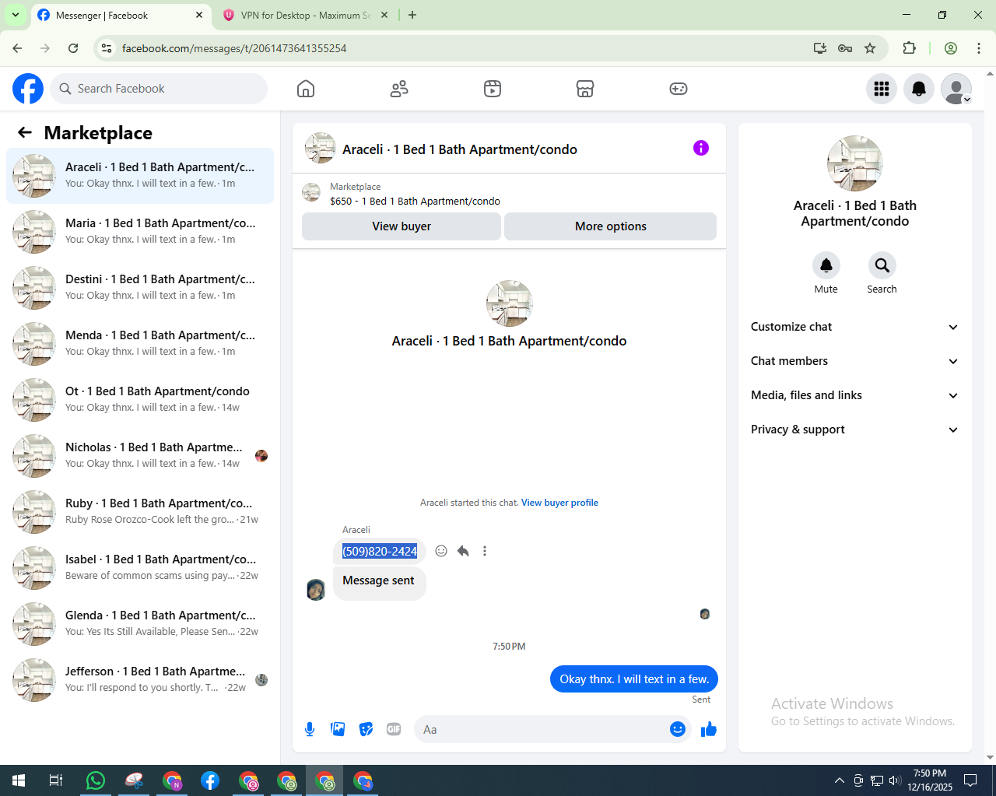Image resolution: width=996 pixels, height=796 pixels.
Task: Select Araceli's chat in list
Action: pyautogui.click(x=140, y=176)
